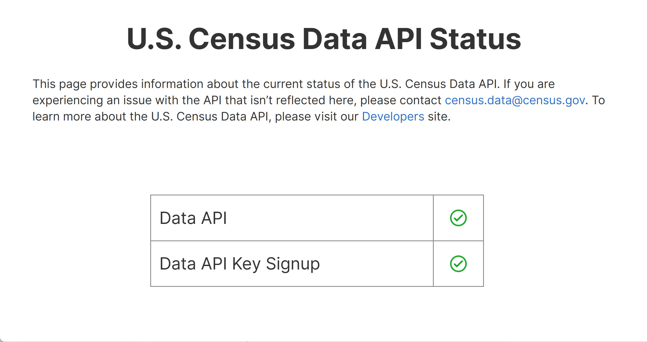Click the word "Data" in the main heading
The width and height of the screenshot is (647, 342).
pyautogui.click(x=334, y=39)
